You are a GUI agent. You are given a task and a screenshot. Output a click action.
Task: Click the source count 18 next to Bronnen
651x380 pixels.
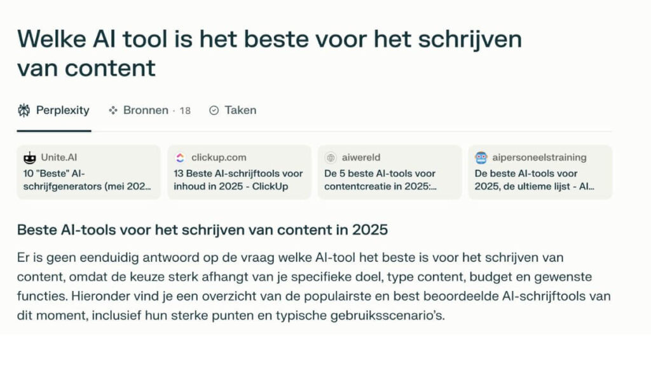(x=184, y=111)
